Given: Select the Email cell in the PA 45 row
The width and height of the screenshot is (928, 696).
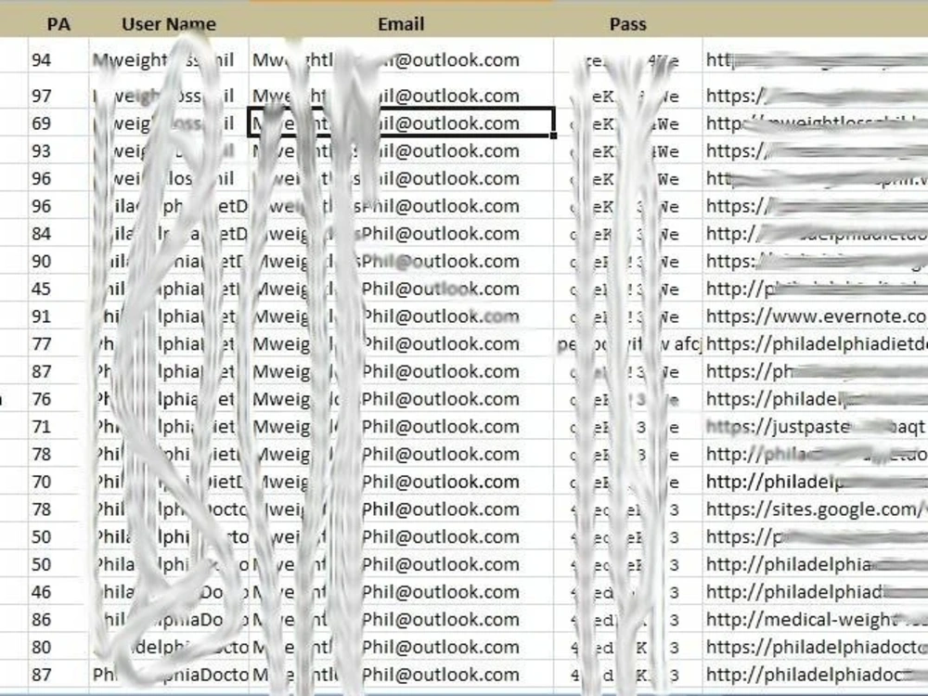Looking at the screenshot, I should [x=401, y=289].
